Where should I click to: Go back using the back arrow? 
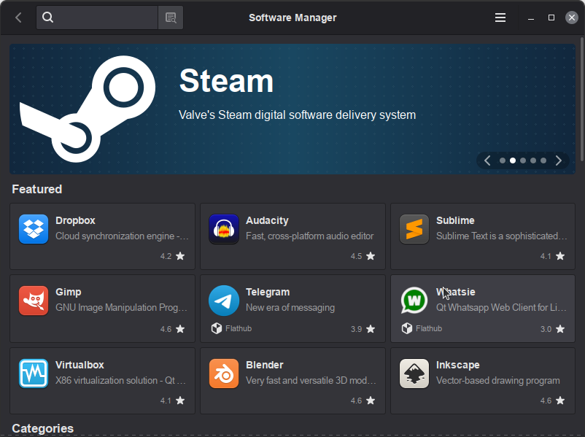(18, 18)
